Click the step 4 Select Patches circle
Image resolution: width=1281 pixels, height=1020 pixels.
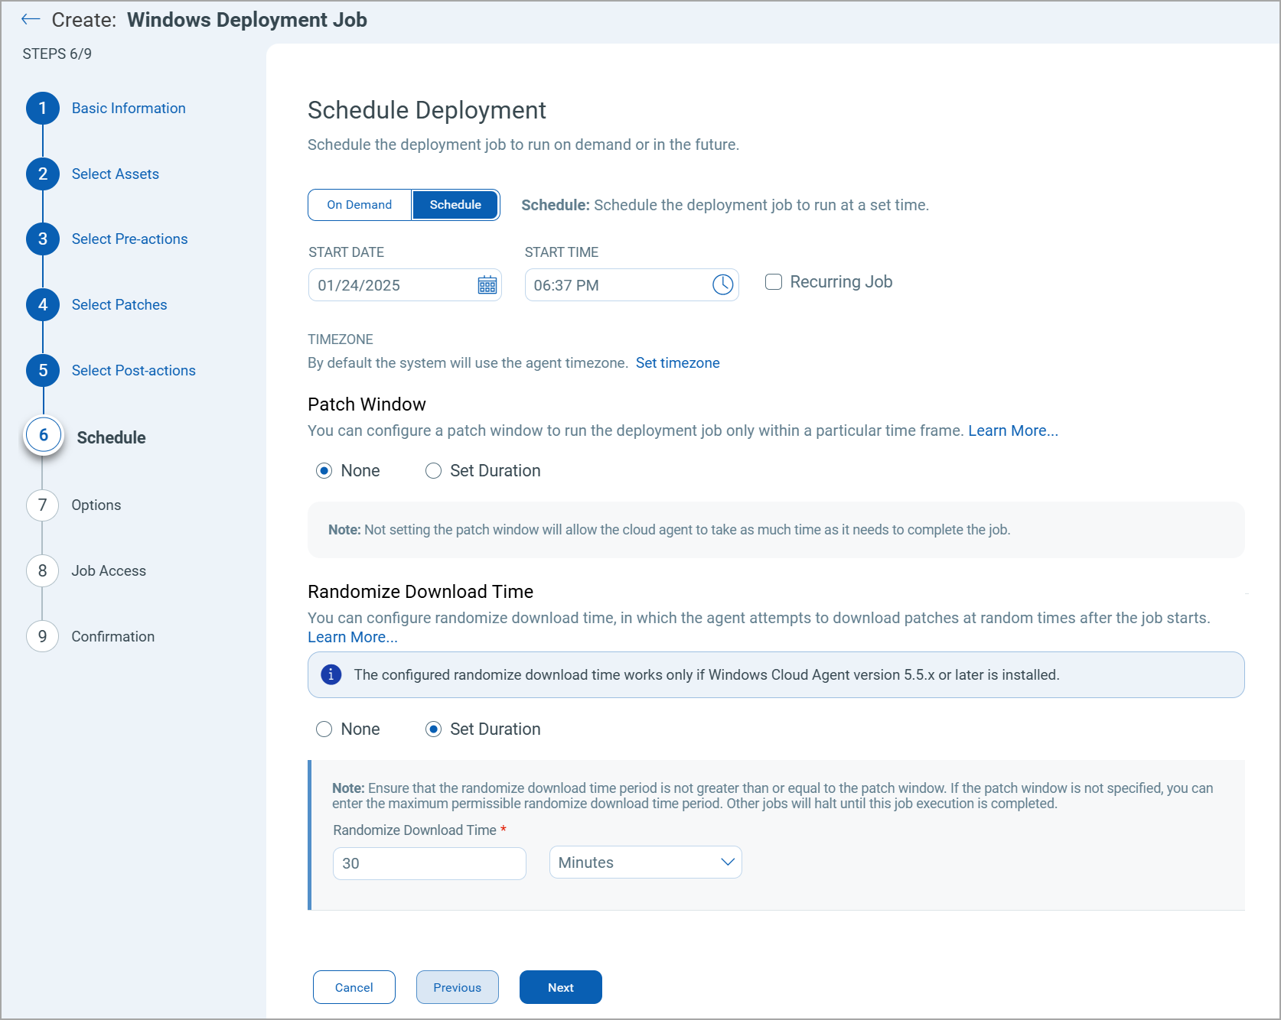coord(42,304)
